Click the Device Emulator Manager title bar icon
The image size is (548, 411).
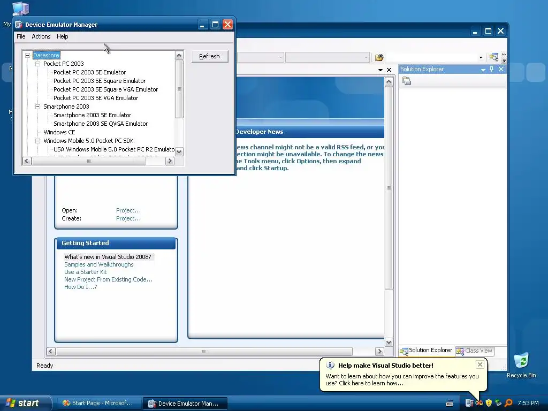tap(19, 25)
